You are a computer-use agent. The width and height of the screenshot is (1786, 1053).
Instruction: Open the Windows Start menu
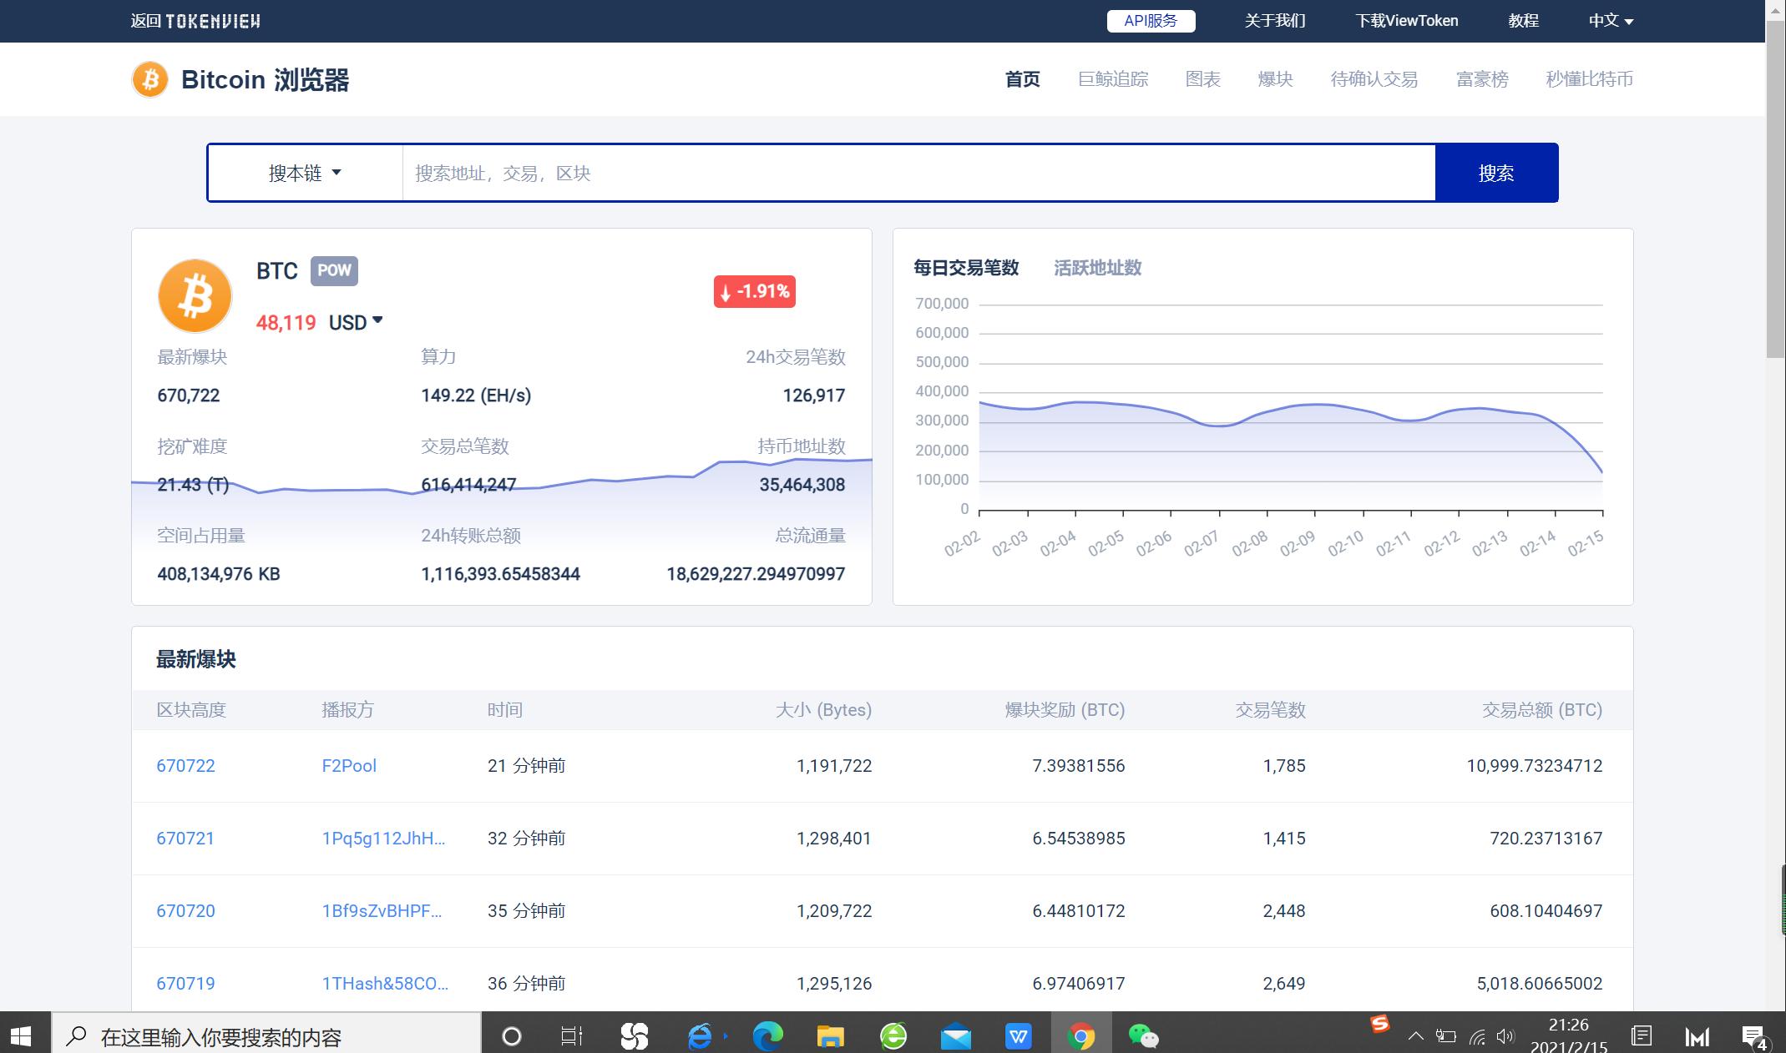(x=21, y=1035)
